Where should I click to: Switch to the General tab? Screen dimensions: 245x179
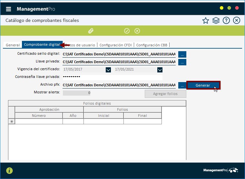(x=13, y=45)
